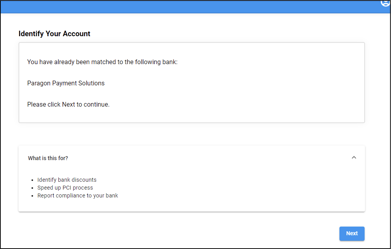This screenshot has height=249, width=391.
Task: Open the user account profile icon
Action: click(385, 2)
